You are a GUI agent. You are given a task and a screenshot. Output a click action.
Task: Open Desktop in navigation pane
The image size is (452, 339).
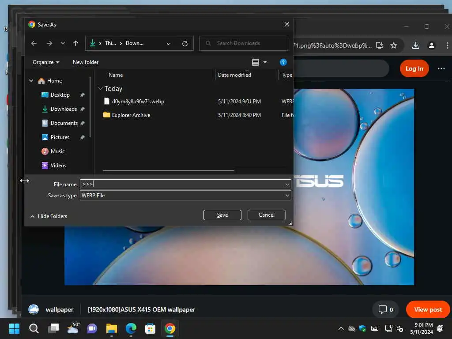[56, 95]
